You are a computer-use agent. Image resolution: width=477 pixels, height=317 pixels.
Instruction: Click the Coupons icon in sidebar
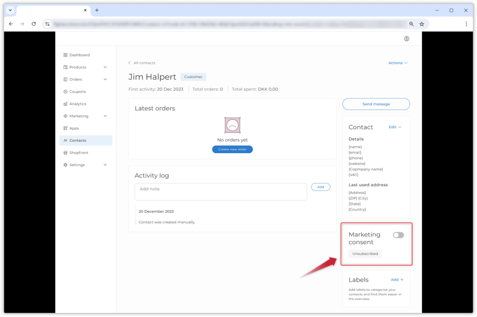pyautogui.click(x=65, y=92)
